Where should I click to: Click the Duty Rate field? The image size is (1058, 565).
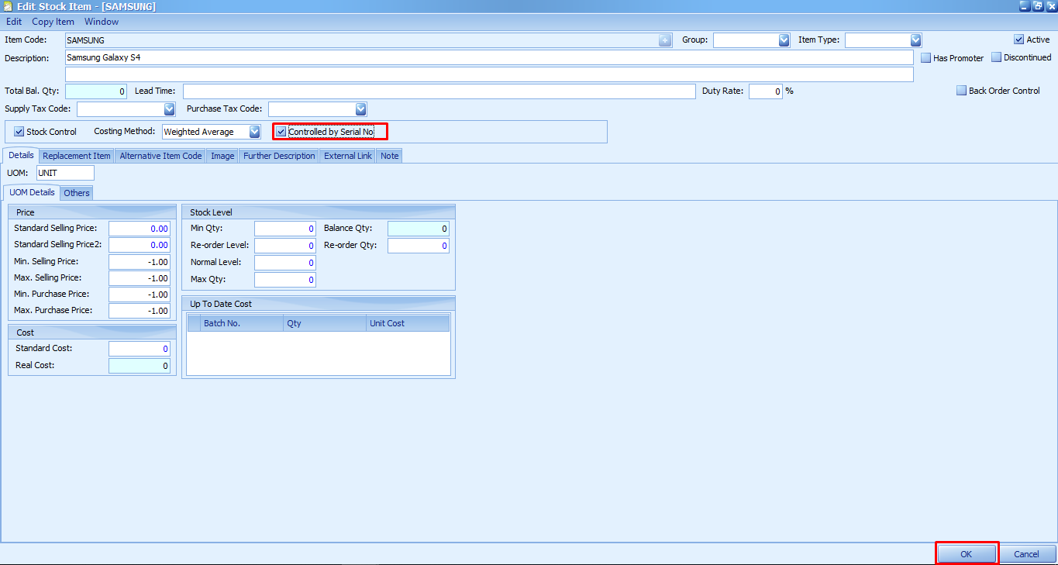[766, 91]
